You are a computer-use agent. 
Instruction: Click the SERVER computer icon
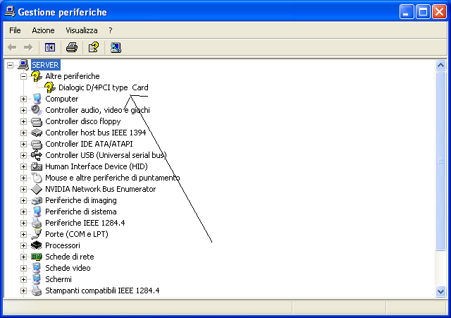pyautogui.click(x=23, y=65)
